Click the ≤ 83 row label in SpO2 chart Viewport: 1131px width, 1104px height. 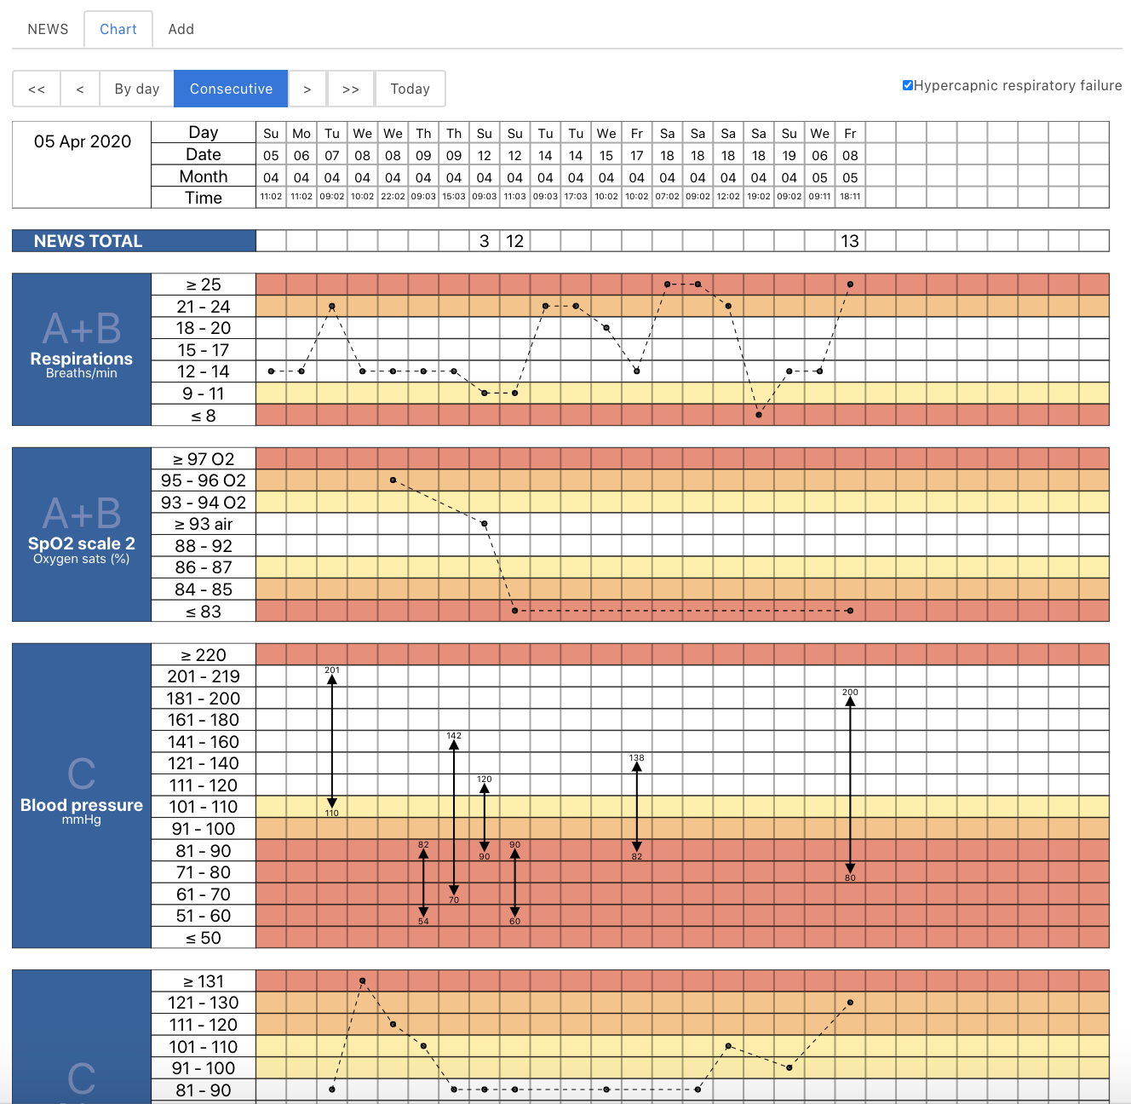[204, 611]
